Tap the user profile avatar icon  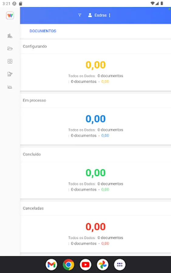(x=90, y=15)
